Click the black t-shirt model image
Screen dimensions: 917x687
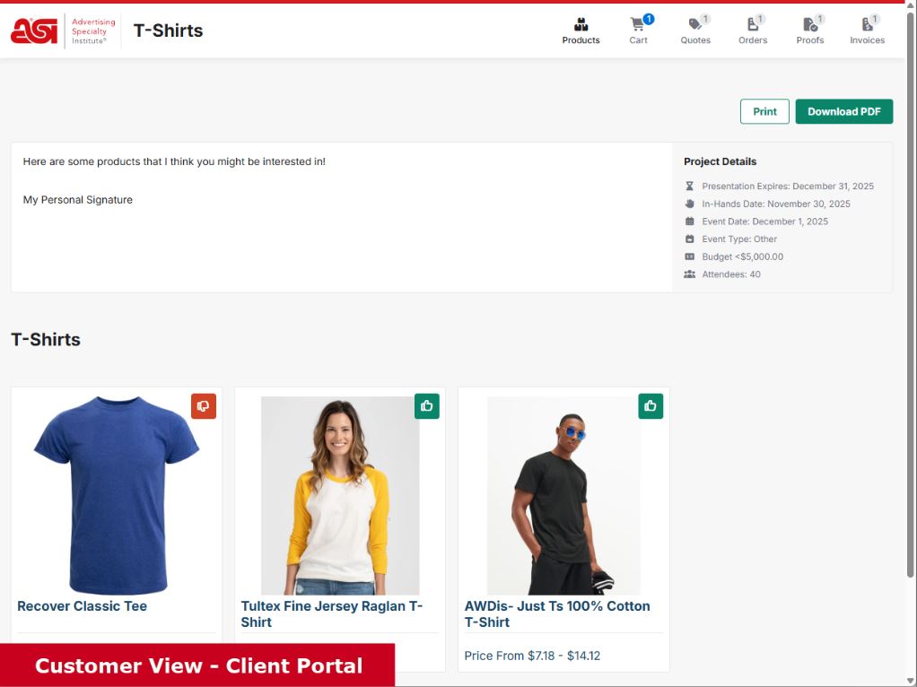(563, 495)
